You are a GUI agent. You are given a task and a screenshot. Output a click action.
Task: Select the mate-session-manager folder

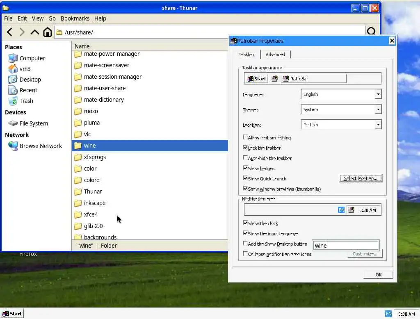pyautogui.click(x=108, y=77)
